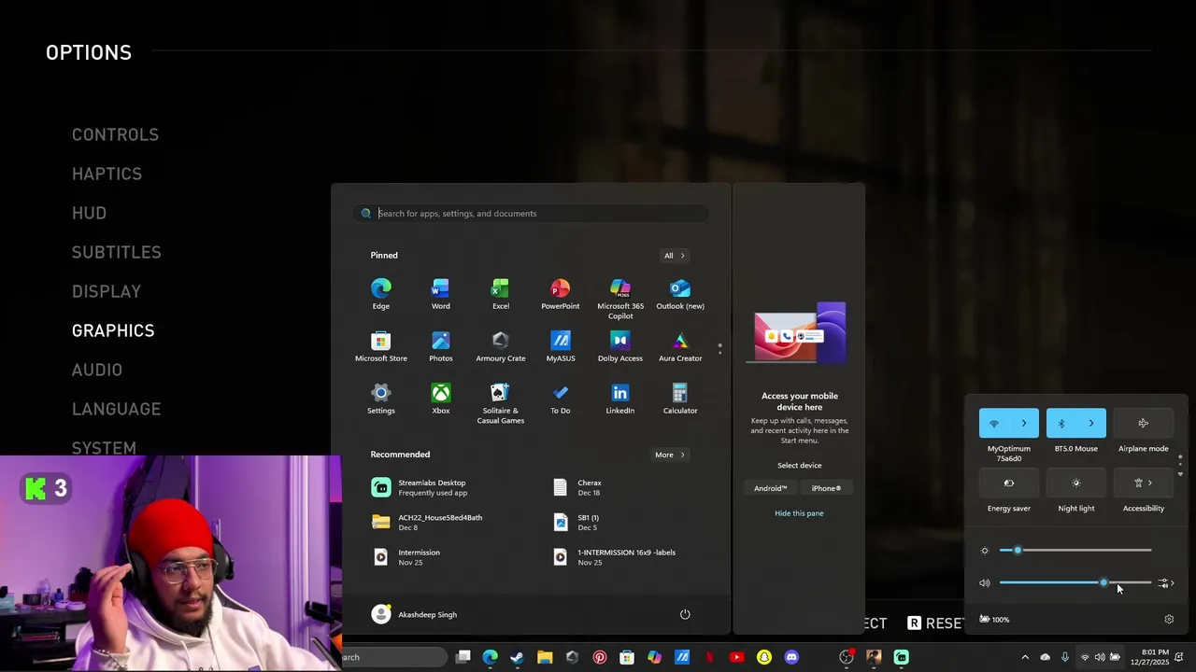Launch Xbox from the pinned apps
The width and height of the screenshot is (1196, 672).
440,399
